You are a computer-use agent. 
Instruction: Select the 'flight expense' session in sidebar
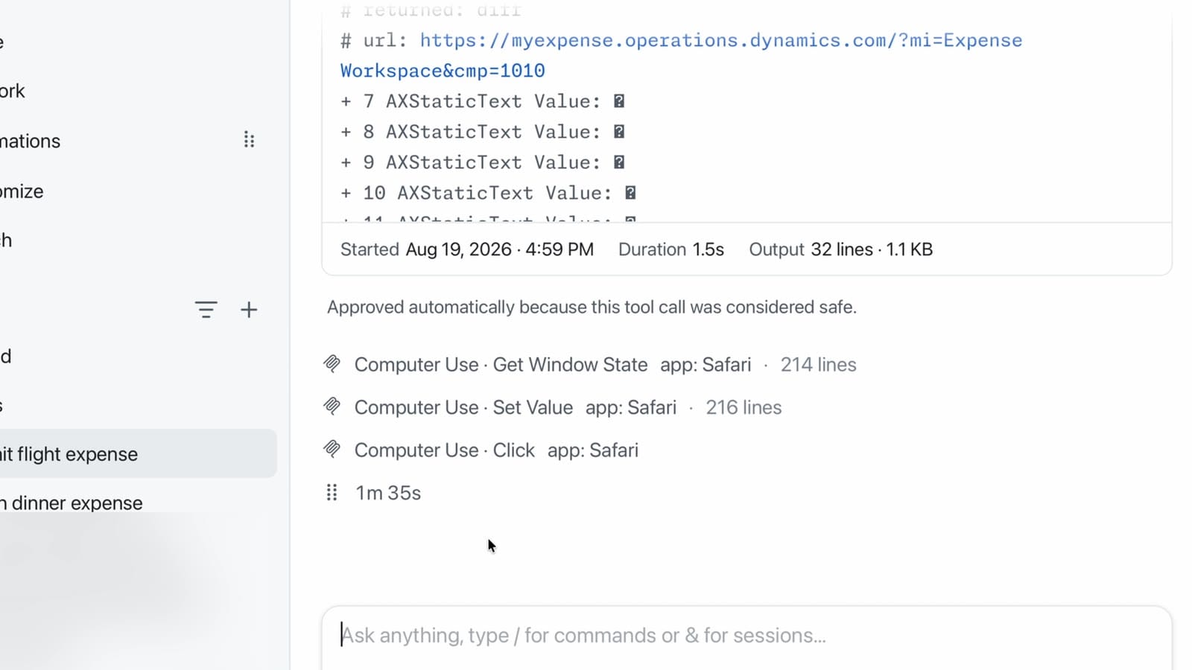(x=138, y=453)
